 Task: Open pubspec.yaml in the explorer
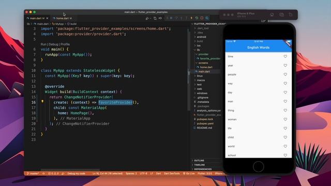point(205,123)
